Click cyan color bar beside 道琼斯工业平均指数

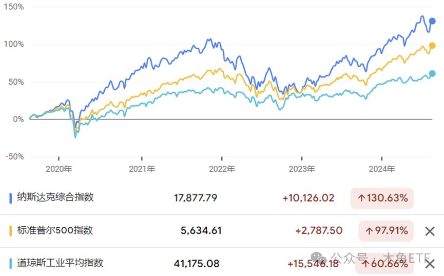(x=11, y=264)
